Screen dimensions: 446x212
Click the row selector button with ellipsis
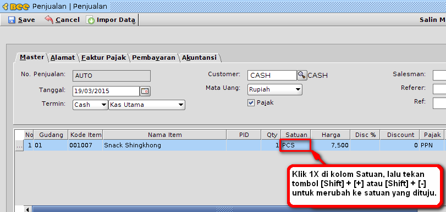(19, 146)
